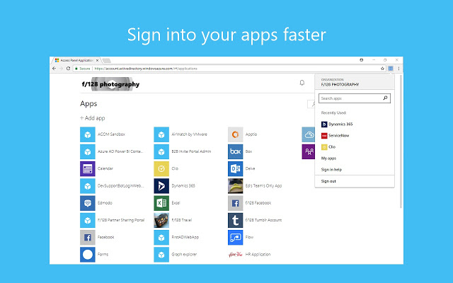The height and width of the screenshot is (283, 453).
Task: Click the browser address bar URL
Action: click(146, 69)
